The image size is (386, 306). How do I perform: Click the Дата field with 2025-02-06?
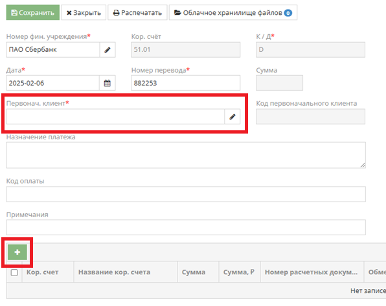pos(53,83)
